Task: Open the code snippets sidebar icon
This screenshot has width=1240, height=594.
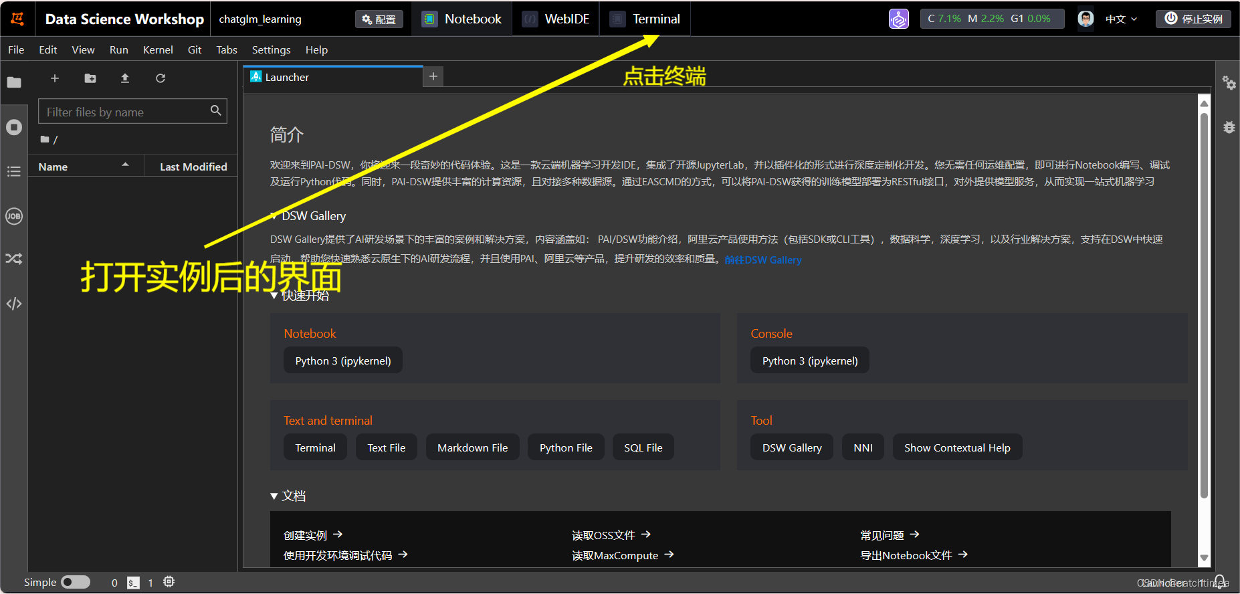Action: point(14,304)
